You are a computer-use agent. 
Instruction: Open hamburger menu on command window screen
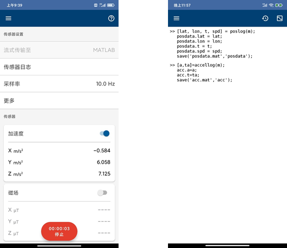click(x=176, y=18)
